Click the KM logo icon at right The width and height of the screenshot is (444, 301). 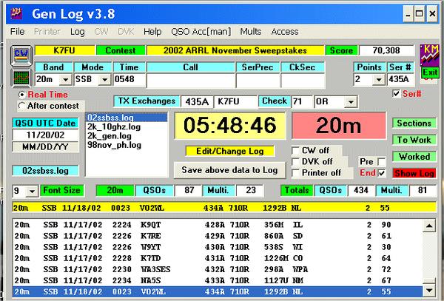(429, 55)
